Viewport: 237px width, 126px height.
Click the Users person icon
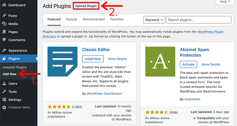(x=4, y=83)
